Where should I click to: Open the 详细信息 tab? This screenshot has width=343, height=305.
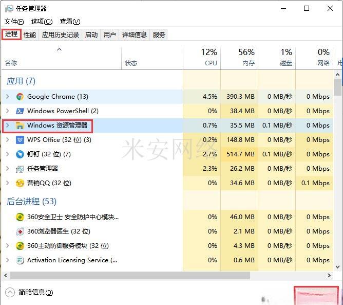[x=135, y=34]
